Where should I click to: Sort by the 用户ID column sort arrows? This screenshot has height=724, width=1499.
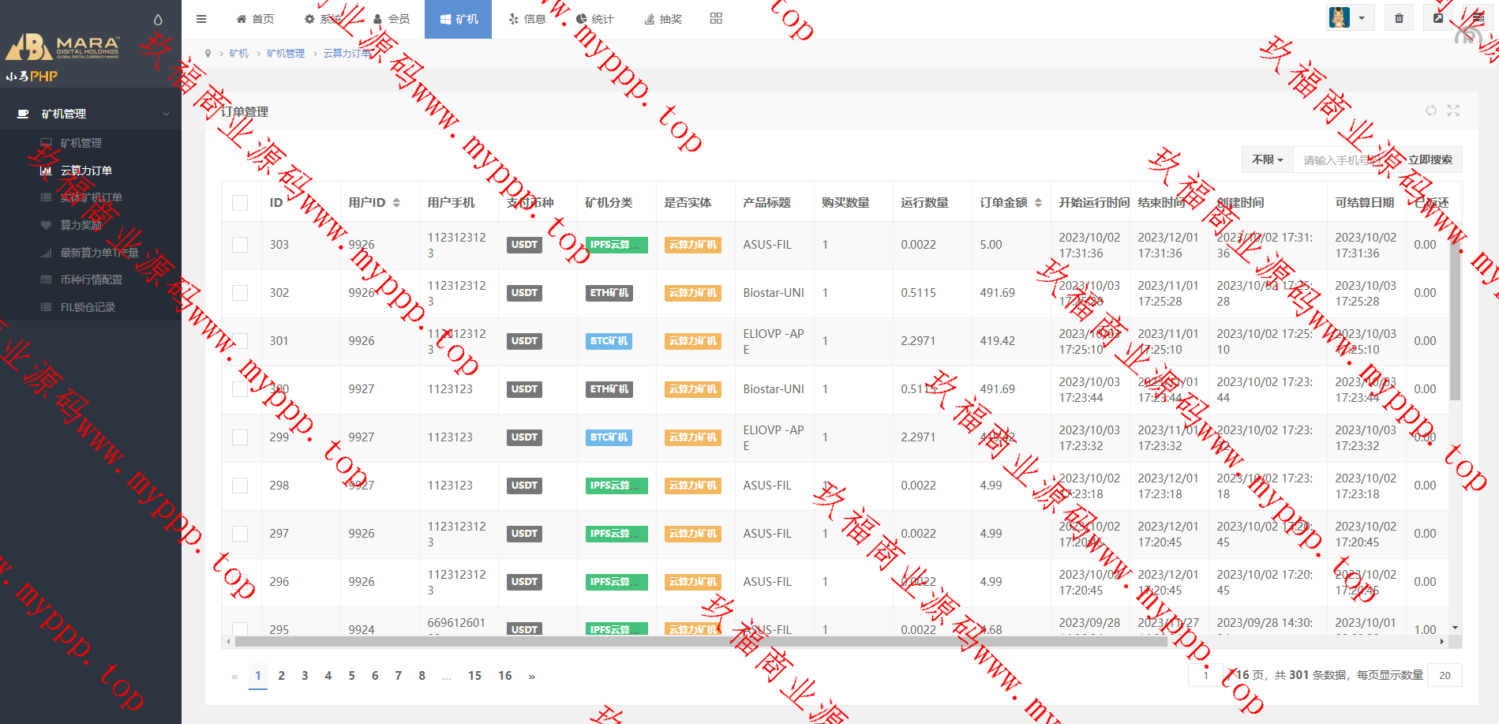(x=396, y=203)
